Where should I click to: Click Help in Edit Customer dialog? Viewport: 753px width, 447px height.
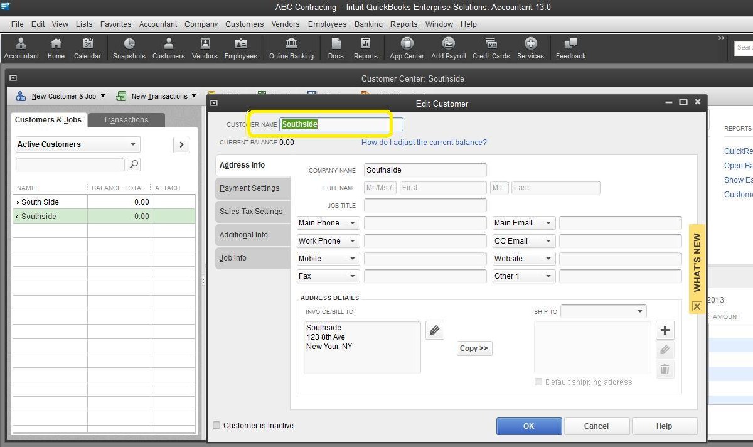[664, 426]
